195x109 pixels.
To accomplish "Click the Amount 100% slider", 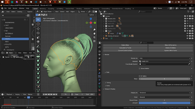I will tap(164, 103).
